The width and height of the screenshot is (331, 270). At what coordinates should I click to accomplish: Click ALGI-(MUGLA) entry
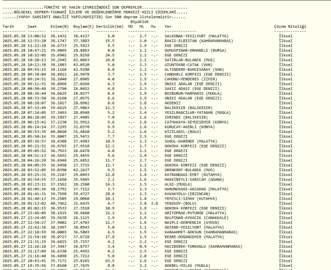178,184
